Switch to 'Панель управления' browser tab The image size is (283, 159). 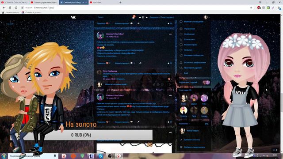(44, 2)
